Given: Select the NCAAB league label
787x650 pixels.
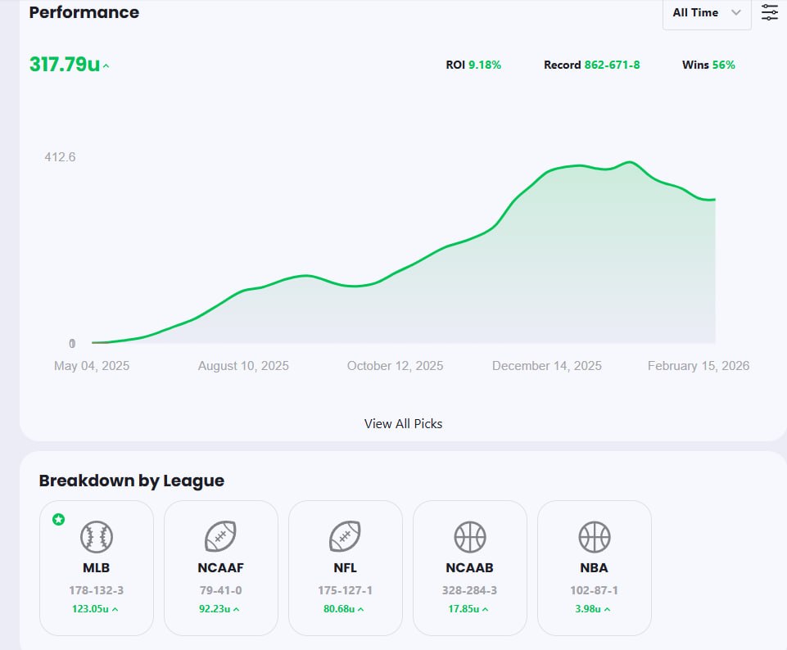Looking at the screenshot, I should click(470, 568).
